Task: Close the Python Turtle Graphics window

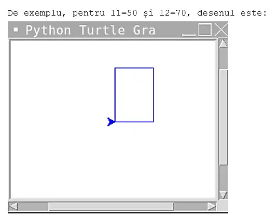Action: (x=221, y=30)
